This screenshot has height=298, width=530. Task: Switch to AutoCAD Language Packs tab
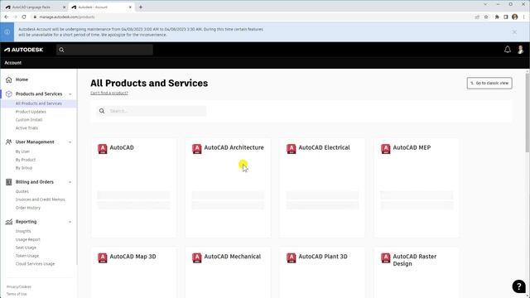(35, 7)
